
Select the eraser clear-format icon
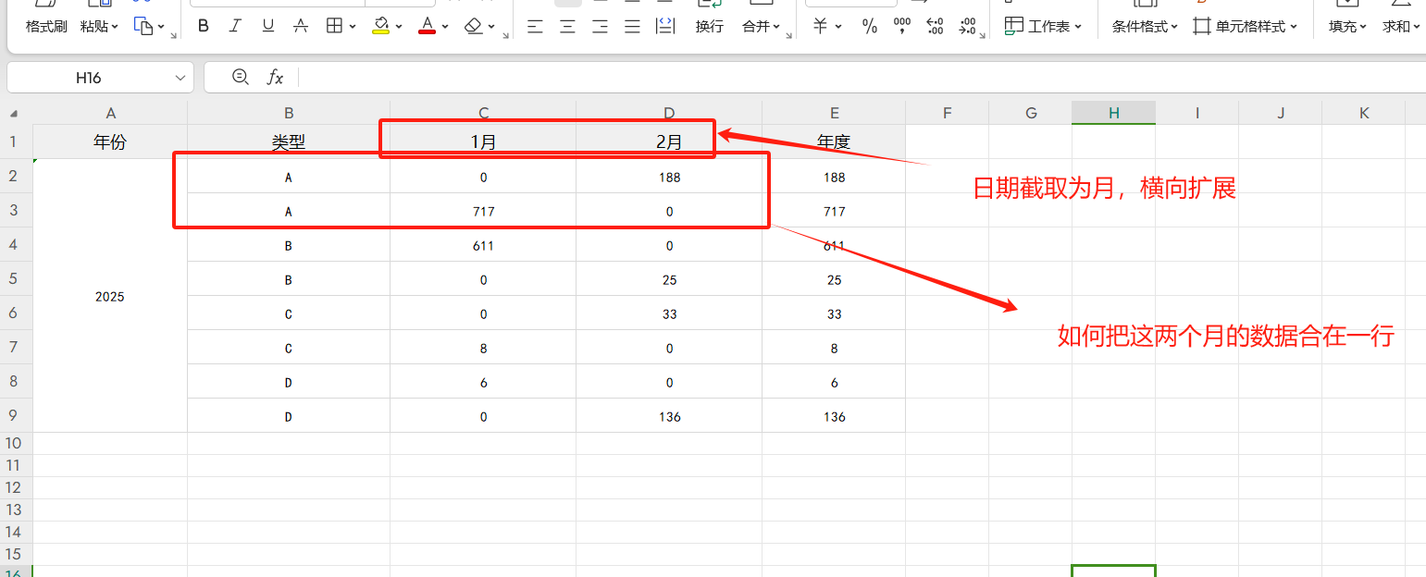(x=474, y=26)
